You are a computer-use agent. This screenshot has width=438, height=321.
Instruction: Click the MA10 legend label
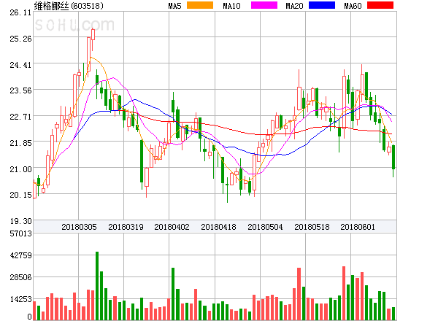click(232, 6)
